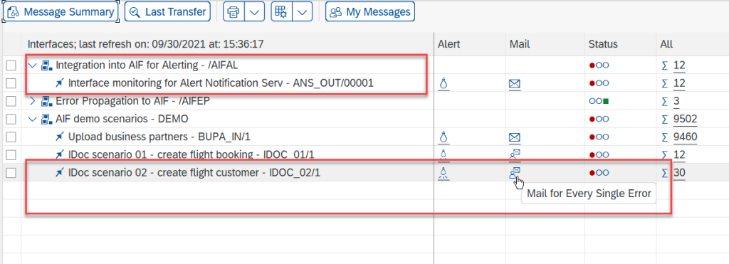Open the My Messages button

point(370,12)
